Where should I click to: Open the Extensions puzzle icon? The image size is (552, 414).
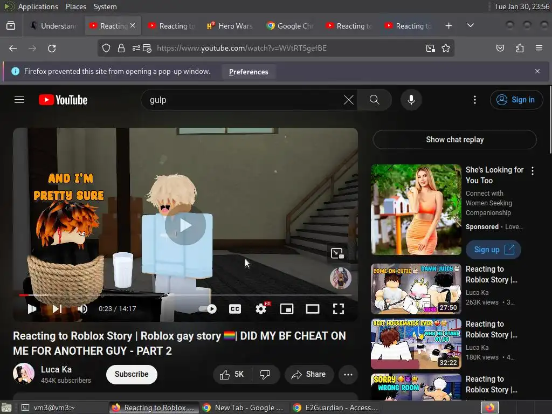[520, 48]
